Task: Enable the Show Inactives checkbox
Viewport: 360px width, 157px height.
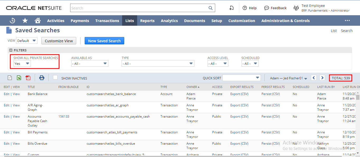Action: (x=55, y=77)
